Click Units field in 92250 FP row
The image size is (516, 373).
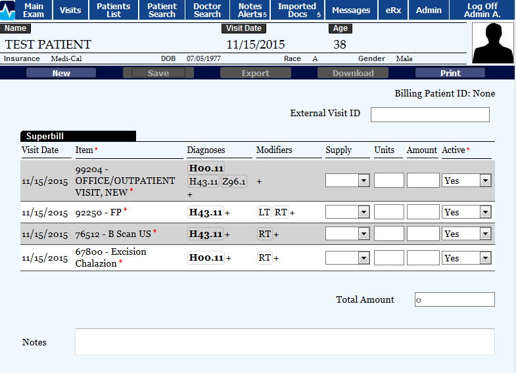pyautogui.click(x=389, y=212)
